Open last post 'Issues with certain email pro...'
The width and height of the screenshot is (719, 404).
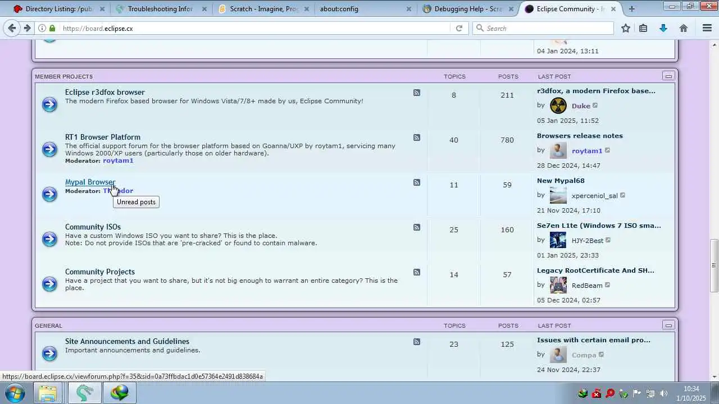click(594, 340)
